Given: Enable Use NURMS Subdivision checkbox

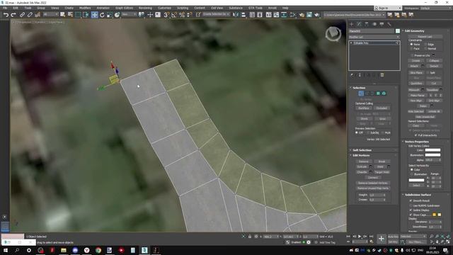Looking at the screenshot, I should click(411, 205).
